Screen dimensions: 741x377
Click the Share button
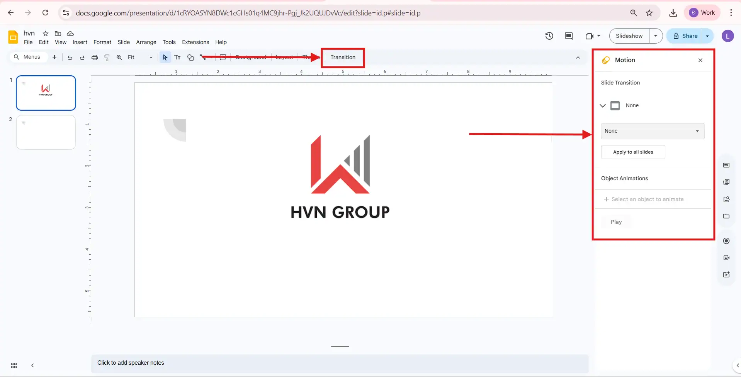685,36
